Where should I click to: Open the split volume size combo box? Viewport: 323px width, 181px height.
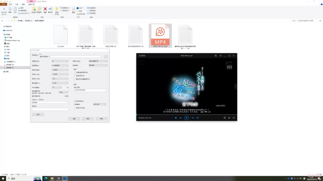50,103
